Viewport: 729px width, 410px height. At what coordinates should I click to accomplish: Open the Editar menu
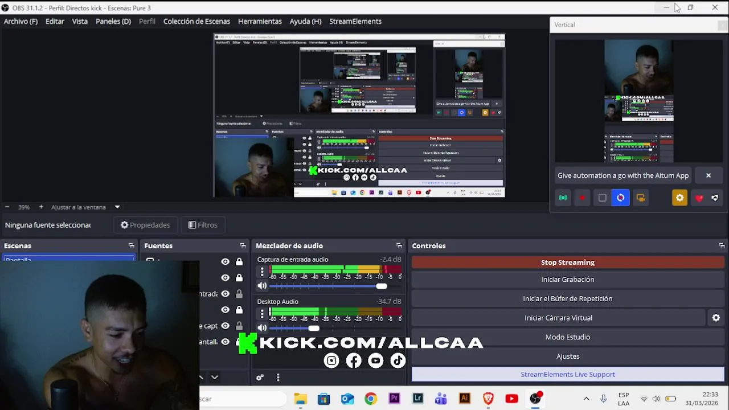point(55,21)
